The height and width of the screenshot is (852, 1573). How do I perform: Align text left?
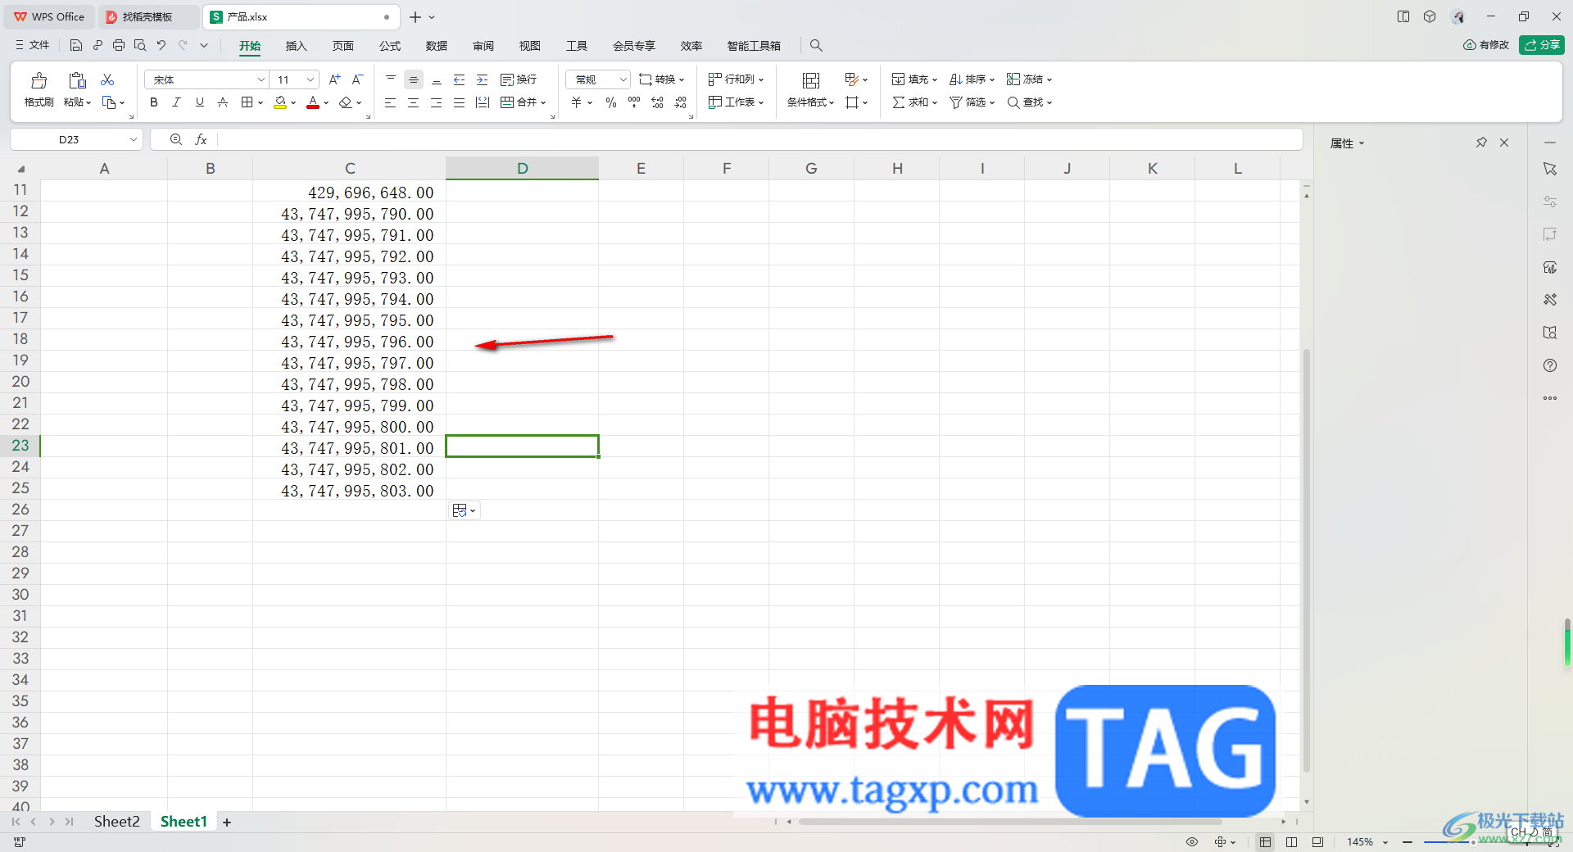point(391,102)
